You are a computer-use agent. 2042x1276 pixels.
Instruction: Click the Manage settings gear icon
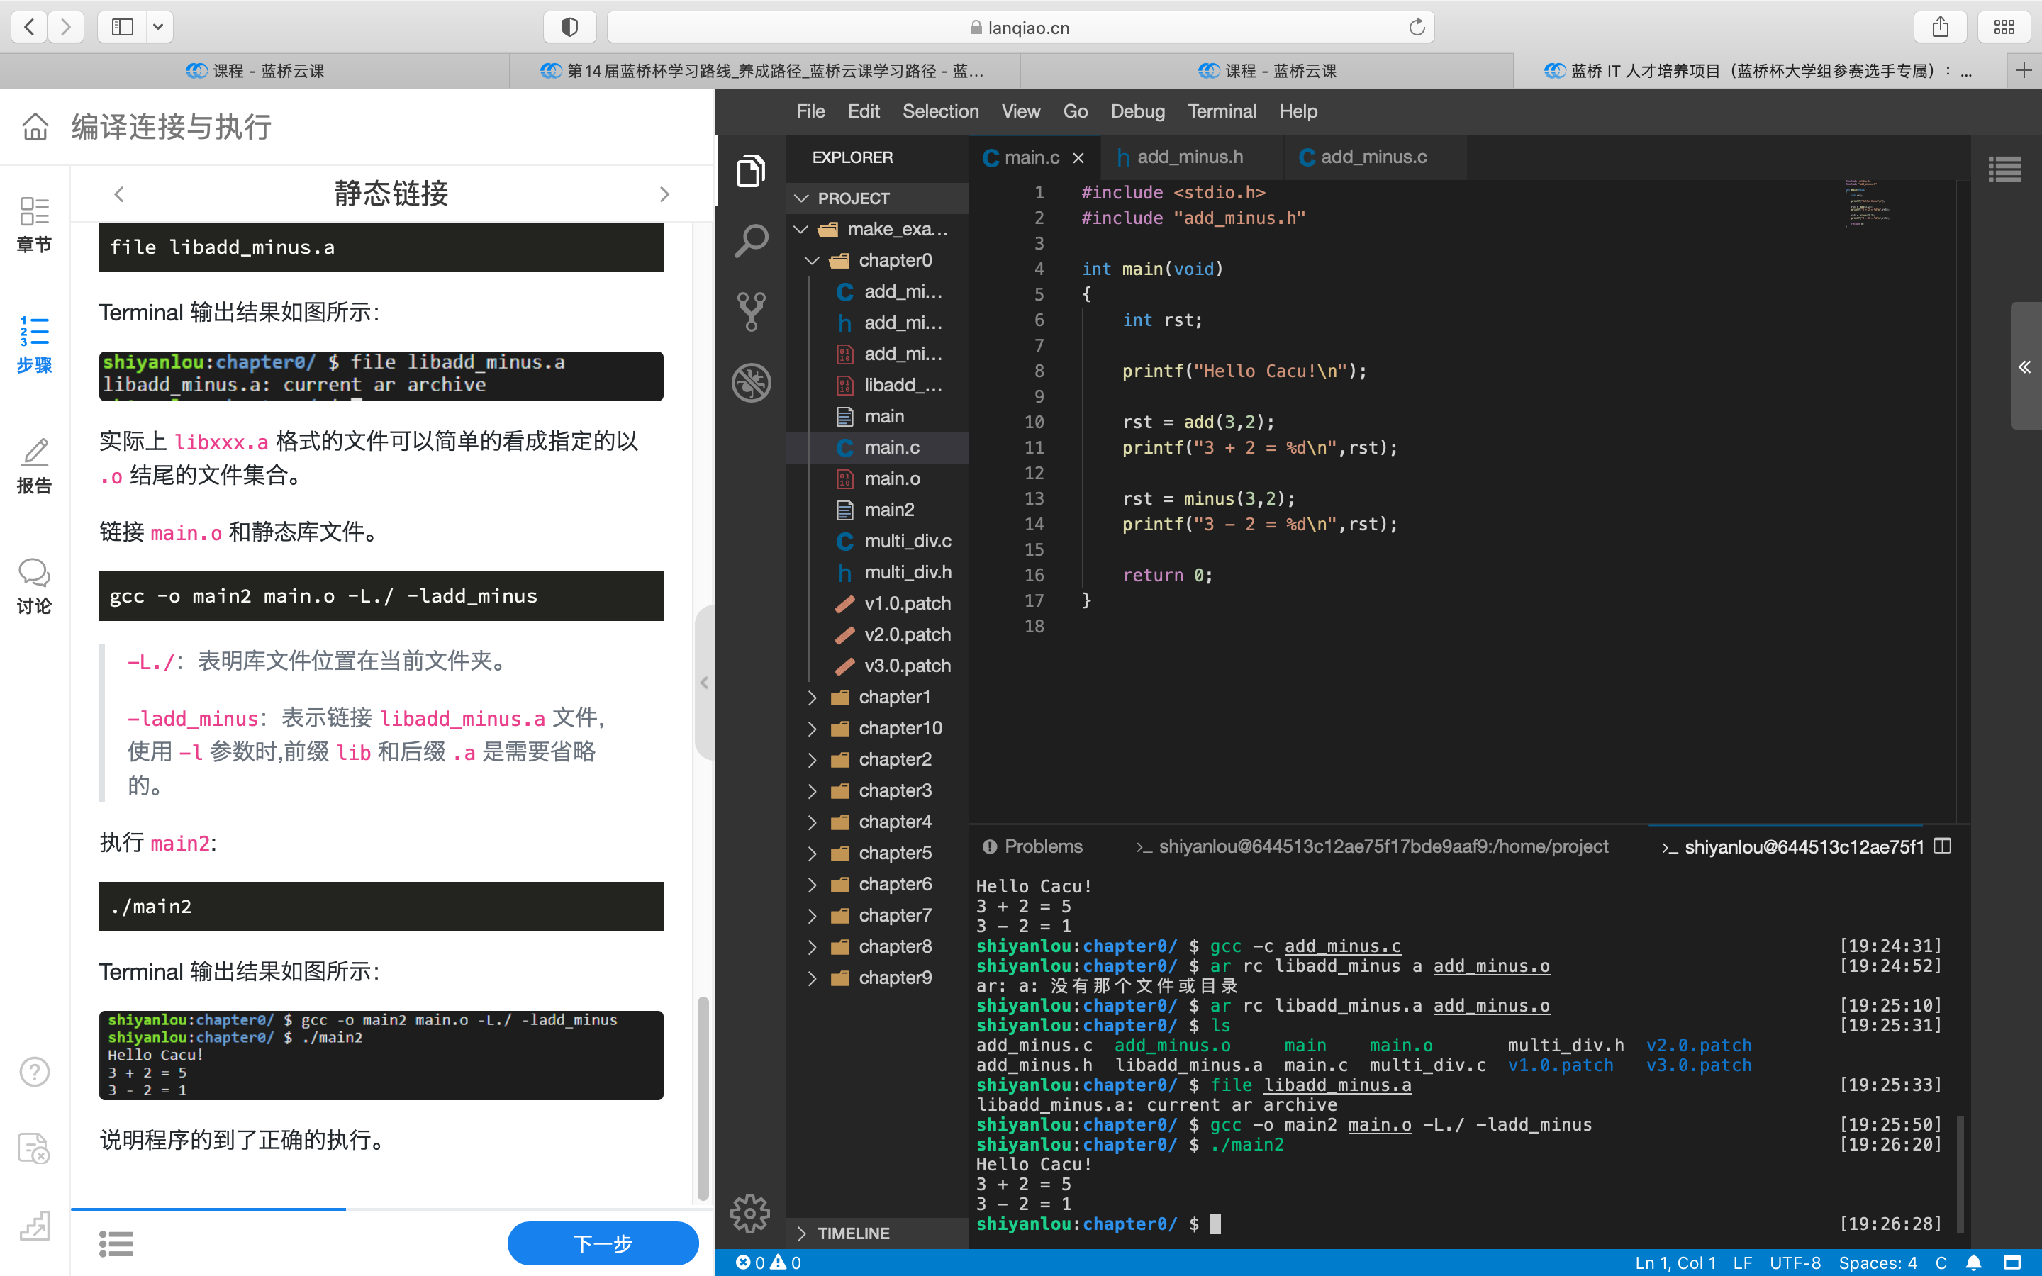750,1213
